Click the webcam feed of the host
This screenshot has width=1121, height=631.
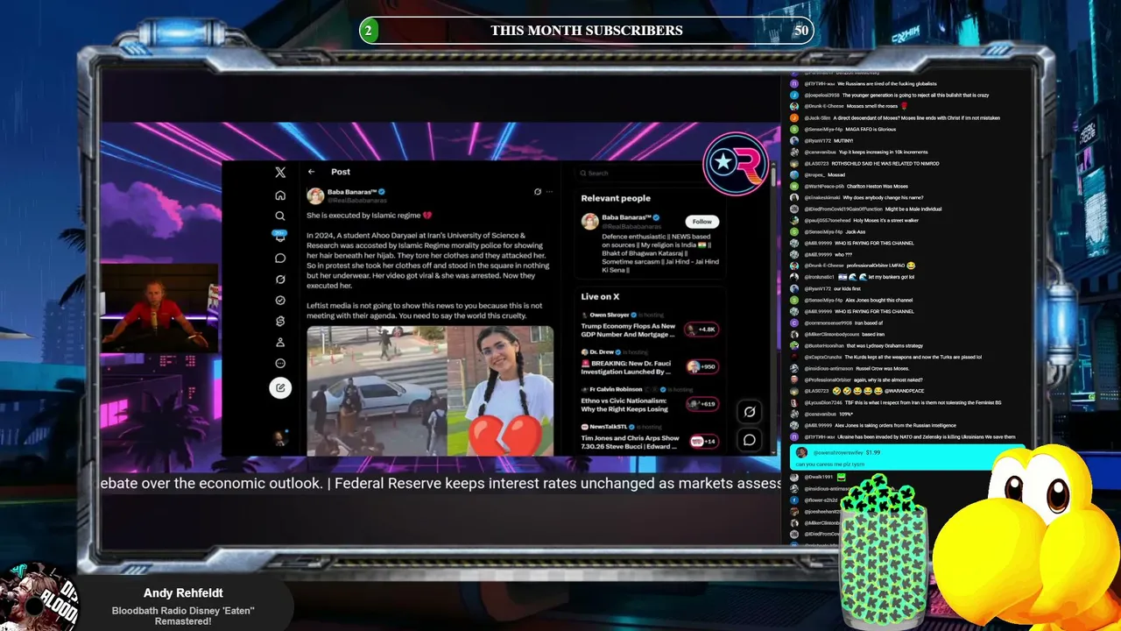pyautogui.click(x=159, y=308)
